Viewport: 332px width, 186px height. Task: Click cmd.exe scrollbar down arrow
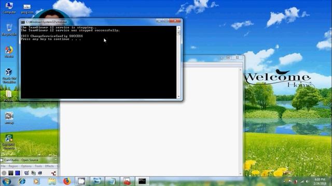coord(178,97)
